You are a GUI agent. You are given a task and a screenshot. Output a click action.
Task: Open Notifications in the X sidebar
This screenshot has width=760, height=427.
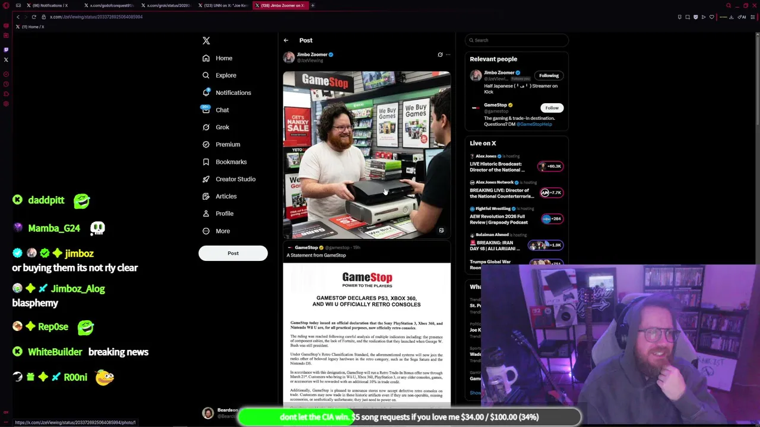click(x=226, y=93)
